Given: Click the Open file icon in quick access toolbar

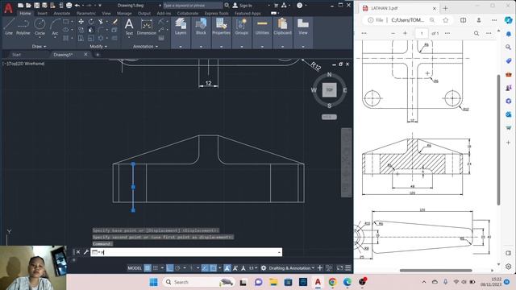Looking at the screenshot, I should click(x=29, y=6).
